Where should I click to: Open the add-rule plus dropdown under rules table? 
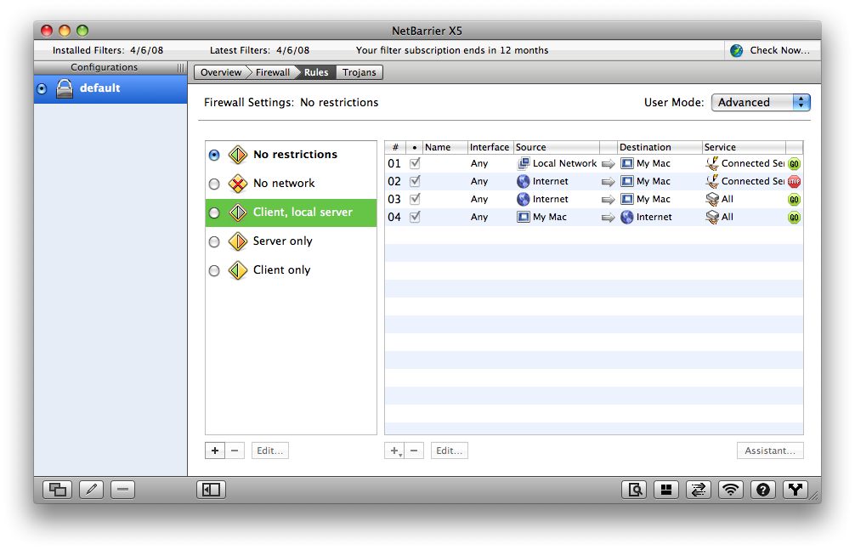(394, 451)
